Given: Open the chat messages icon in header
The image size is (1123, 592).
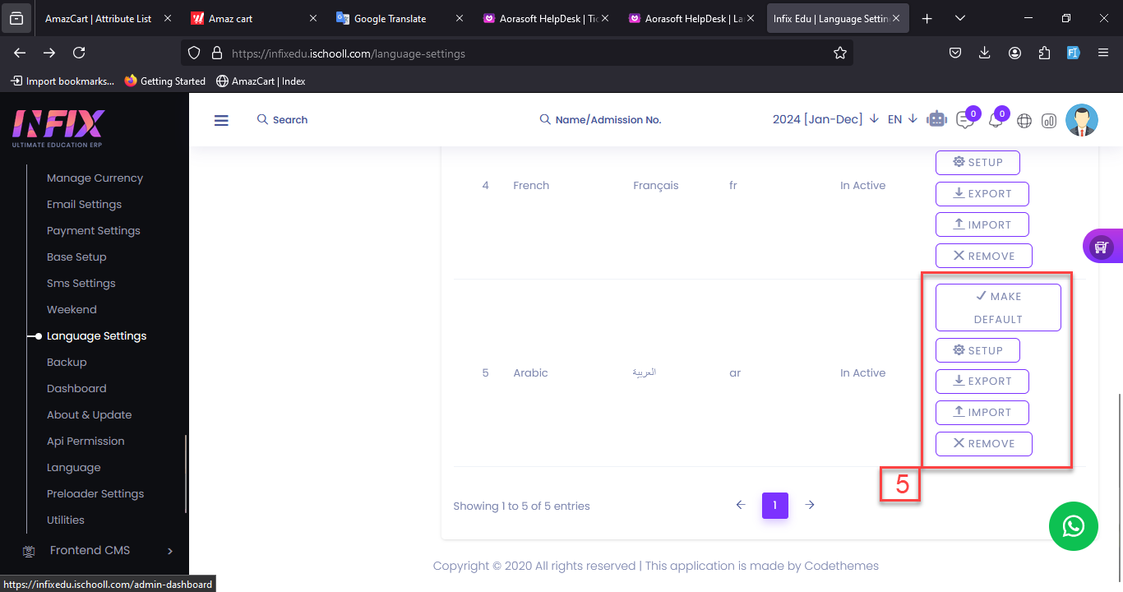Looking at the screenshot, I should 964,120.
